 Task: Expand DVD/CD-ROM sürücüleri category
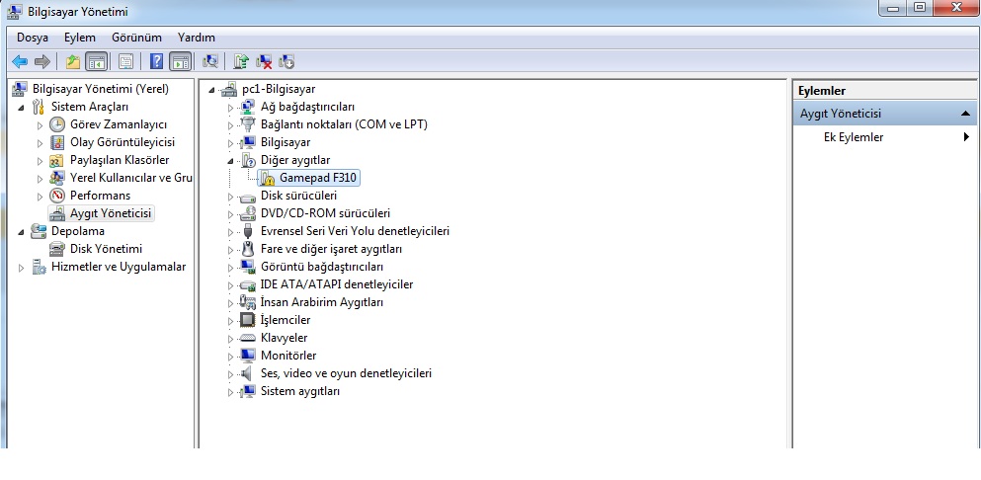(x=230, y=214)
